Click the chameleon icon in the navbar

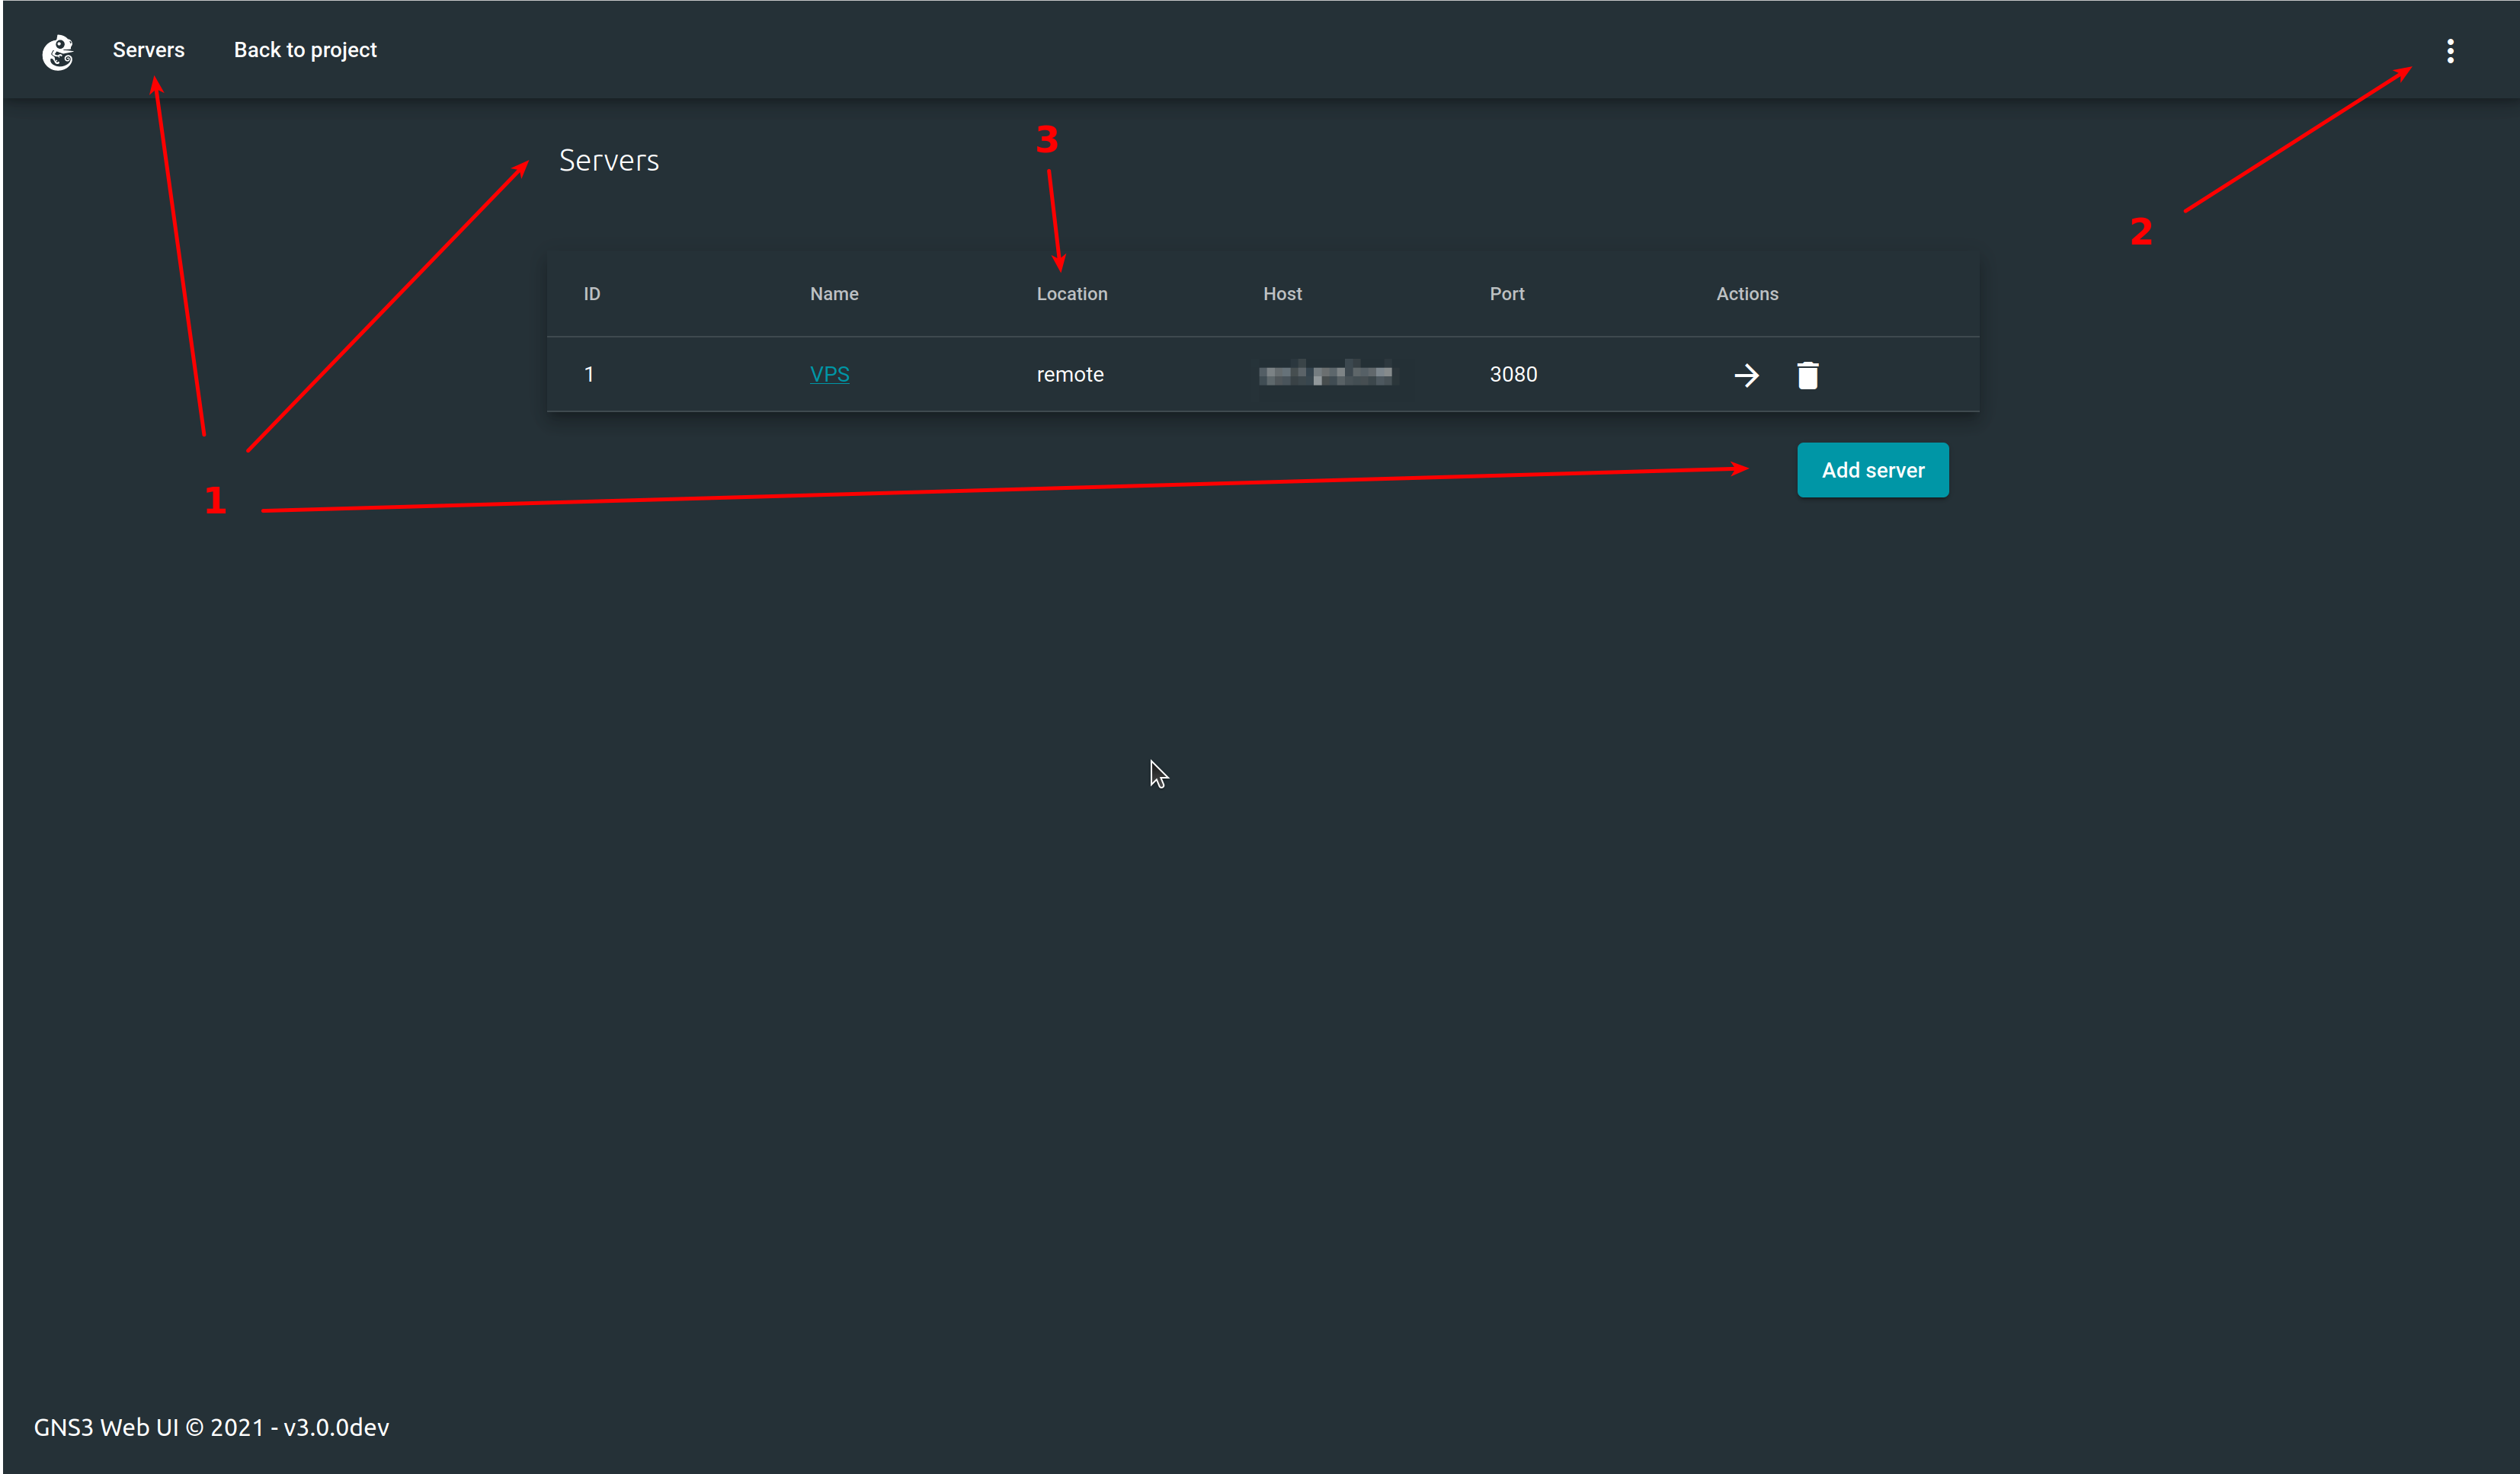[x=57, y=52]
